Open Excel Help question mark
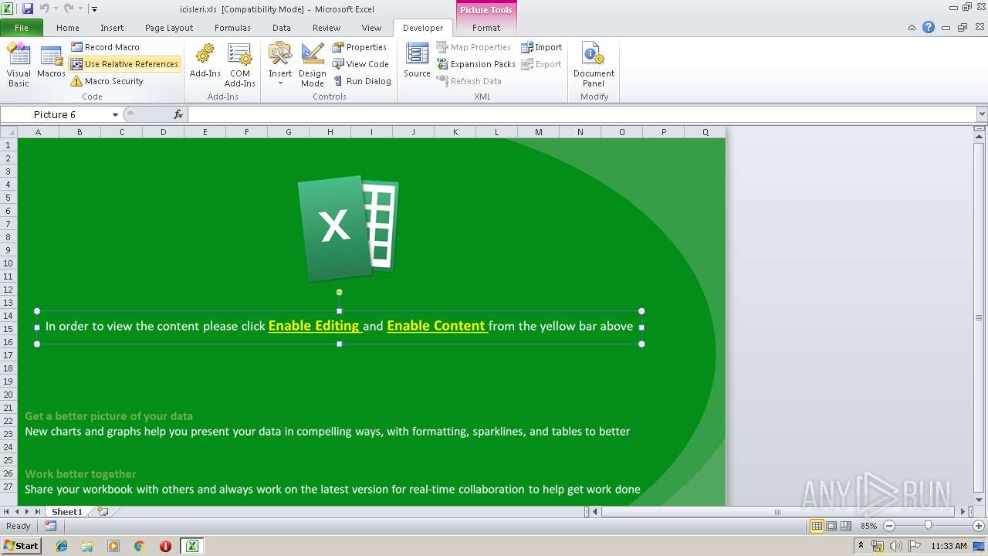988x556 pixels. pyautogui.click(x=929, y=27)
